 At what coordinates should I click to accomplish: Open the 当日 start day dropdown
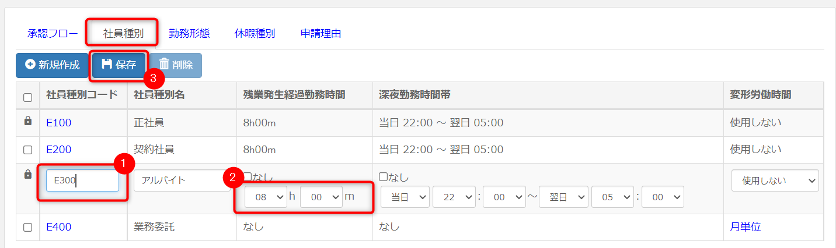tap(405, 197)
